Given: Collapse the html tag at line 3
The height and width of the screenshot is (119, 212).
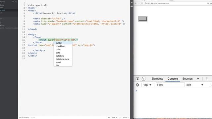Looking at the screenshot, I should [26, 8].
